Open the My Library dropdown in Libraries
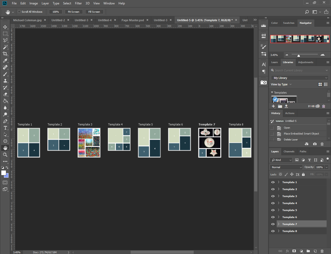 [x=299, y=78]
